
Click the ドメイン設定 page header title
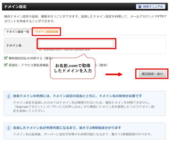click(15, 7)
